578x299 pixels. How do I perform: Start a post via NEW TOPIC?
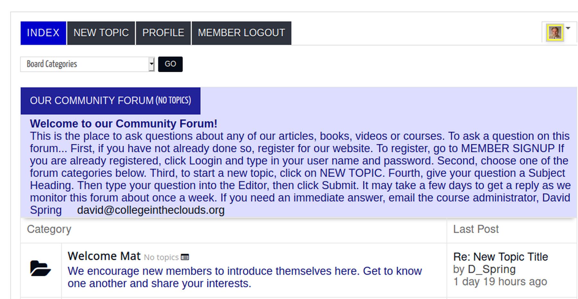101,33
